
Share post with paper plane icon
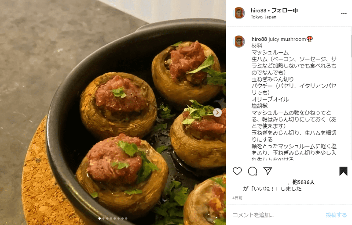click(268, 171)
